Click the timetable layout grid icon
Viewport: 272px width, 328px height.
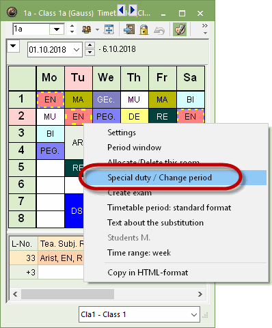[109, 29]
